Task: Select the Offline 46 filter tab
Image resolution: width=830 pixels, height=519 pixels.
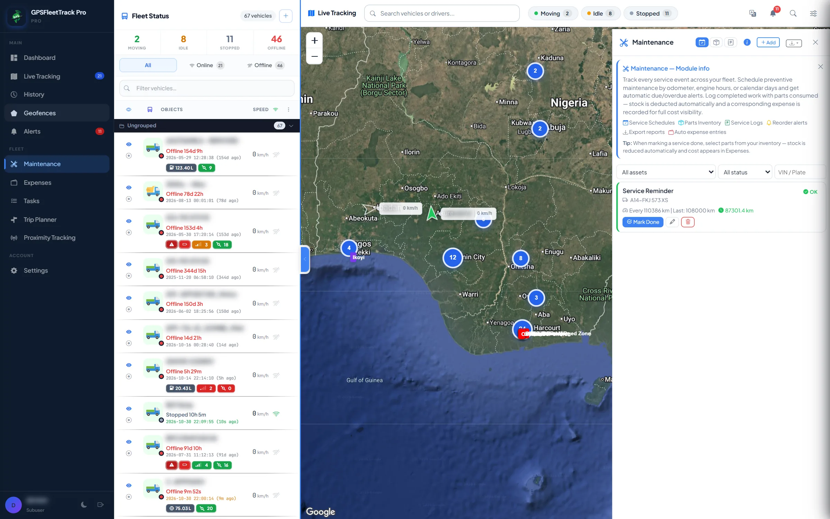Action: pos(266,65)
